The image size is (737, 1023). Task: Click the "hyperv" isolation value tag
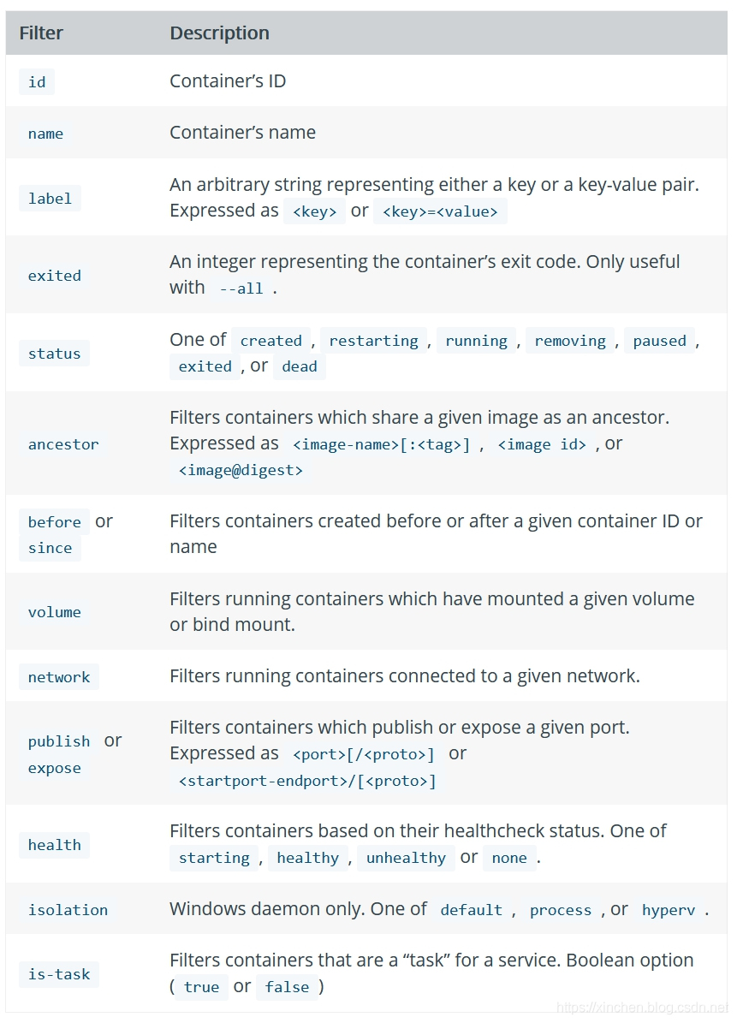[669, 910]
